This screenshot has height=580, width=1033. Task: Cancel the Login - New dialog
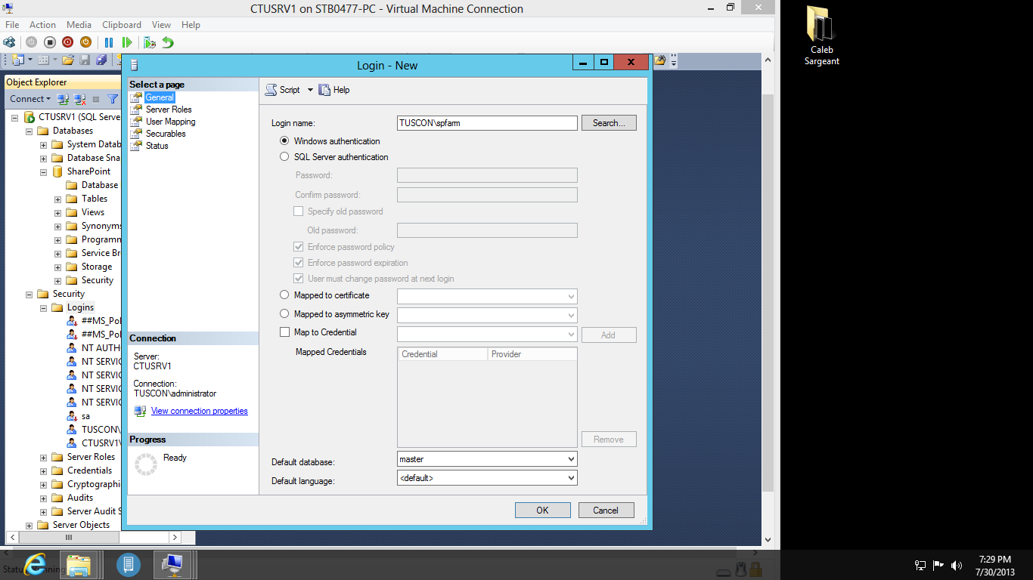606,511
